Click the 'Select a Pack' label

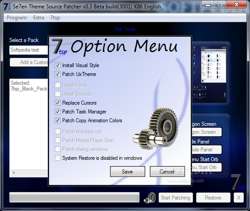click(24, 40)
